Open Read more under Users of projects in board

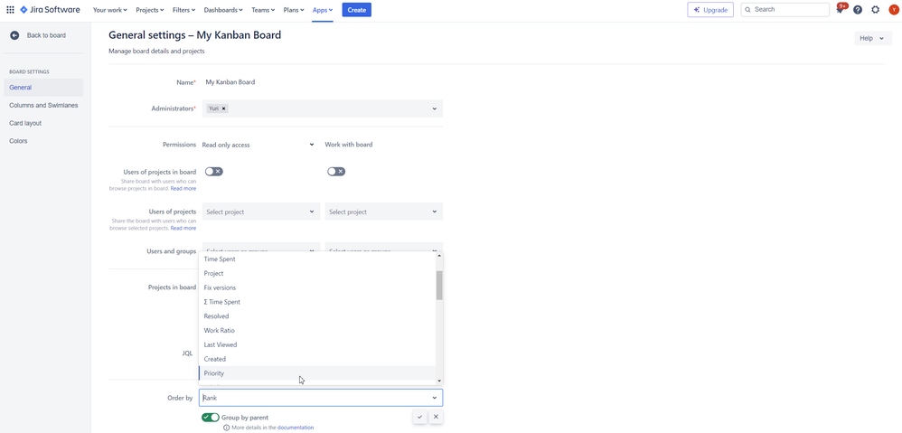[183, 189]
